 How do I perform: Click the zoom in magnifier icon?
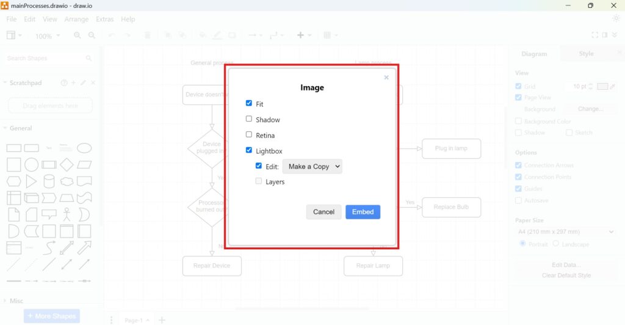(x=78, y=35)
